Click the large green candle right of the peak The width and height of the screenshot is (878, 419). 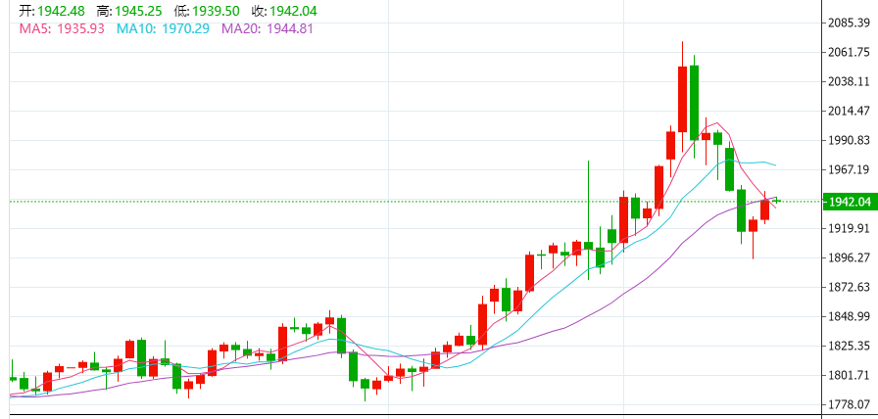[x=695, y=103]
